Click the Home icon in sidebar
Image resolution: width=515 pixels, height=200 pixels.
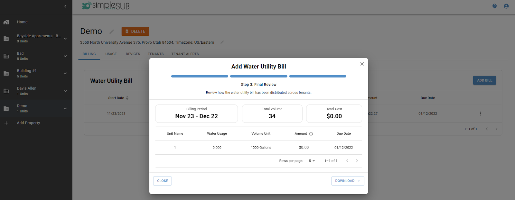[x=6, y=22]
